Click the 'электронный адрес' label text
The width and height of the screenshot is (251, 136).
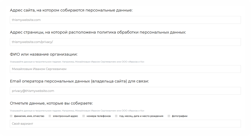click(65, 116)
